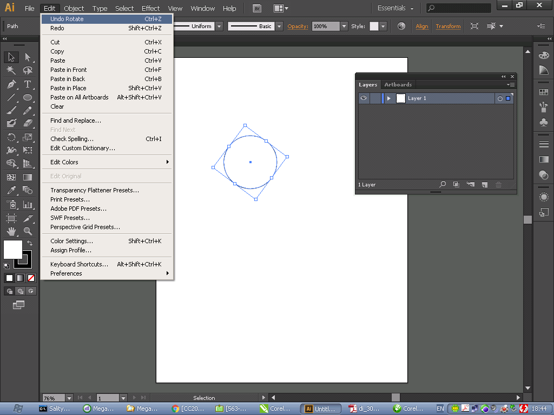554x415 pixels.
Task: Select the Pen tool
Action: point(11,84)
